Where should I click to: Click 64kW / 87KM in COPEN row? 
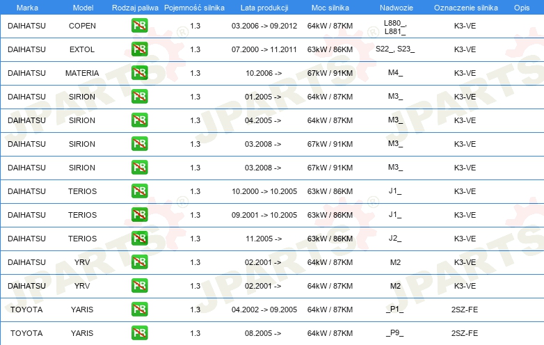[330, 26]
